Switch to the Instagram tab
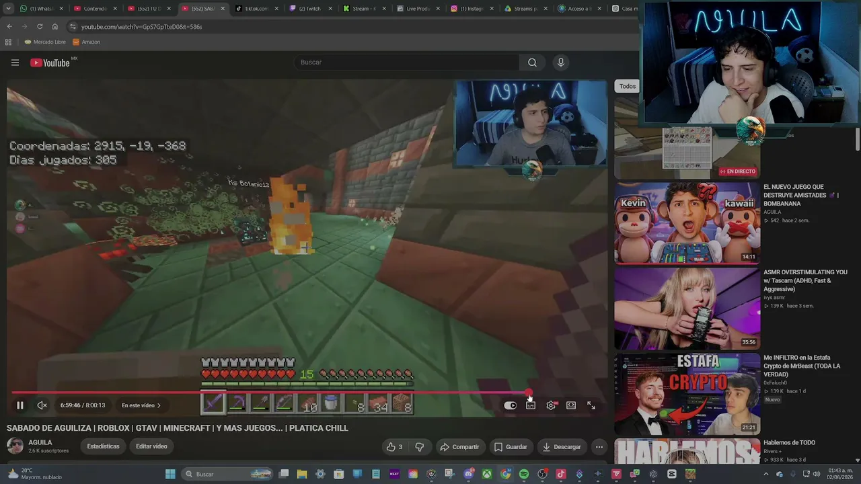Screen dimensions: 861x484 [x=472, y=9]
